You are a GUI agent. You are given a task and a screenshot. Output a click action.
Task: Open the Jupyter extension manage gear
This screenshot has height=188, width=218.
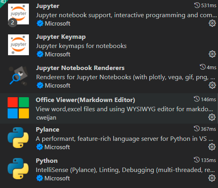tap(212, 23)
